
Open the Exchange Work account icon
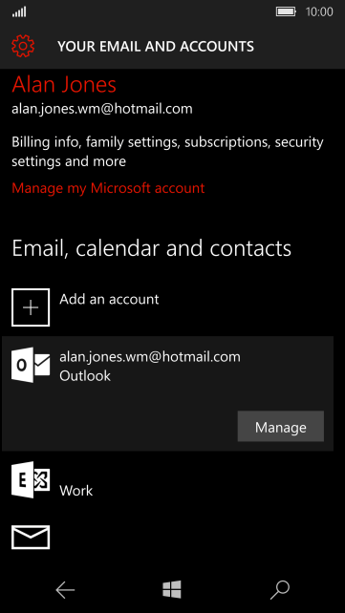[31, 479]
